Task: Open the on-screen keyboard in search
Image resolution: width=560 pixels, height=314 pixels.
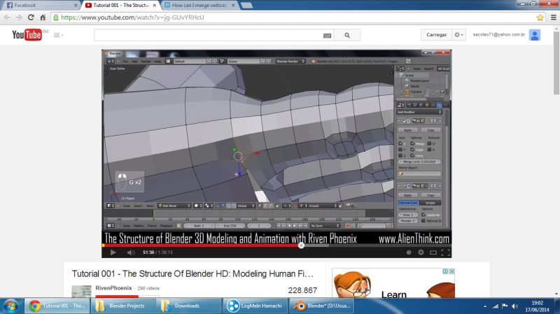Action: 327,36
